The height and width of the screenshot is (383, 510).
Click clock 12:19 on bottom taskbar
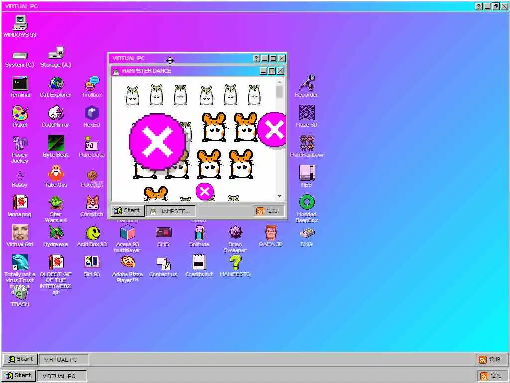[496, 376]
